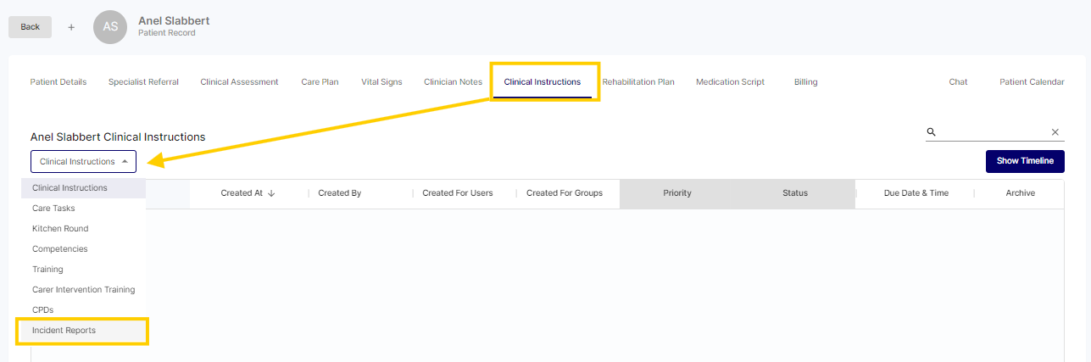Choose Care Tasks in the dropdown list
Viewport: 1091px width, 362px height.
53,209
